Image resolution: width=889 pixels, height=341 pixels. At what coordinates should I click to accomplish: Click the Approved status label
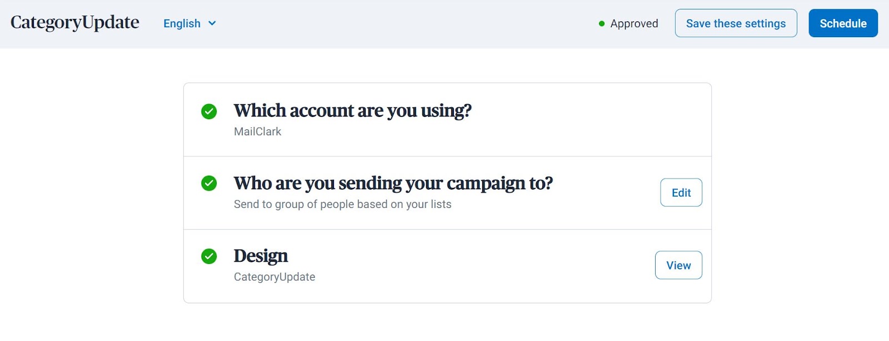click(x=634, y=24)
